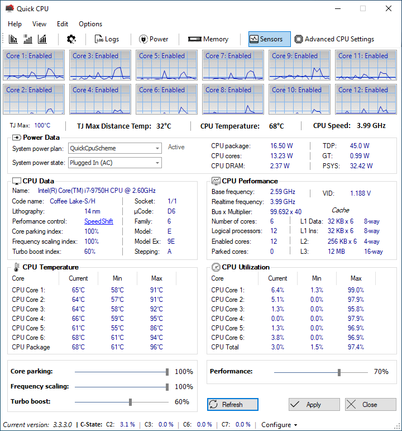402x431 pixels.
Task: Click CPU Core 1 current utilization 6.4%
Action: point(277,290)
